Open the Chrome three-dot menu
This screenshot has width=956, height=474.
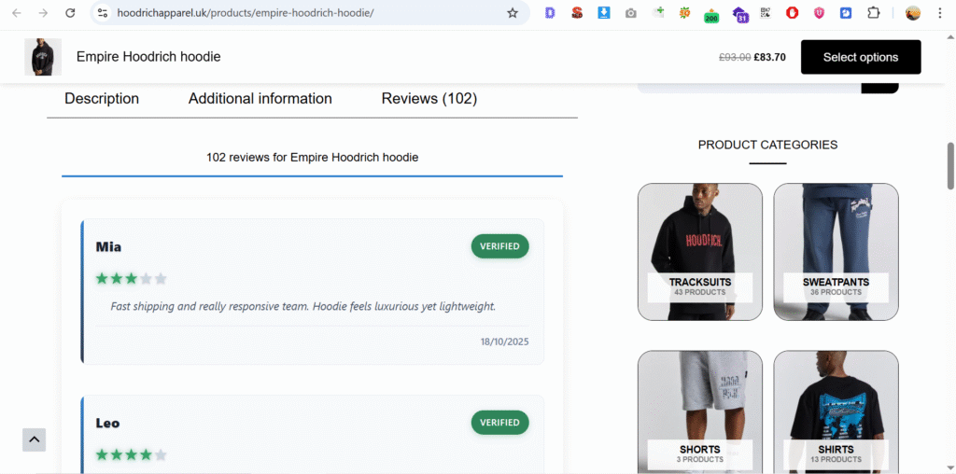939,13
